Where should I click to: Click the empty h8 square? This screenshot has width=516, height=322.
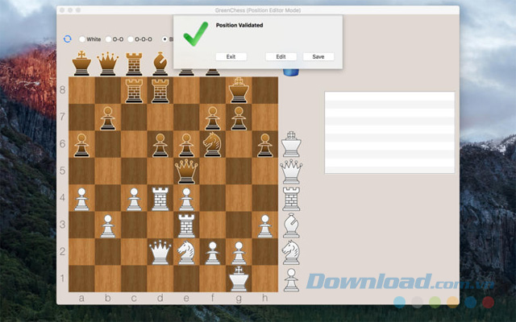pos(265,90)
